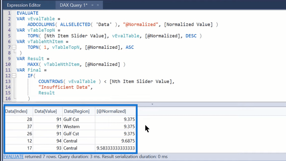The image size is (286, 161).
Task: Click the DESC keyword on line 5
Action: click(191, 36)
